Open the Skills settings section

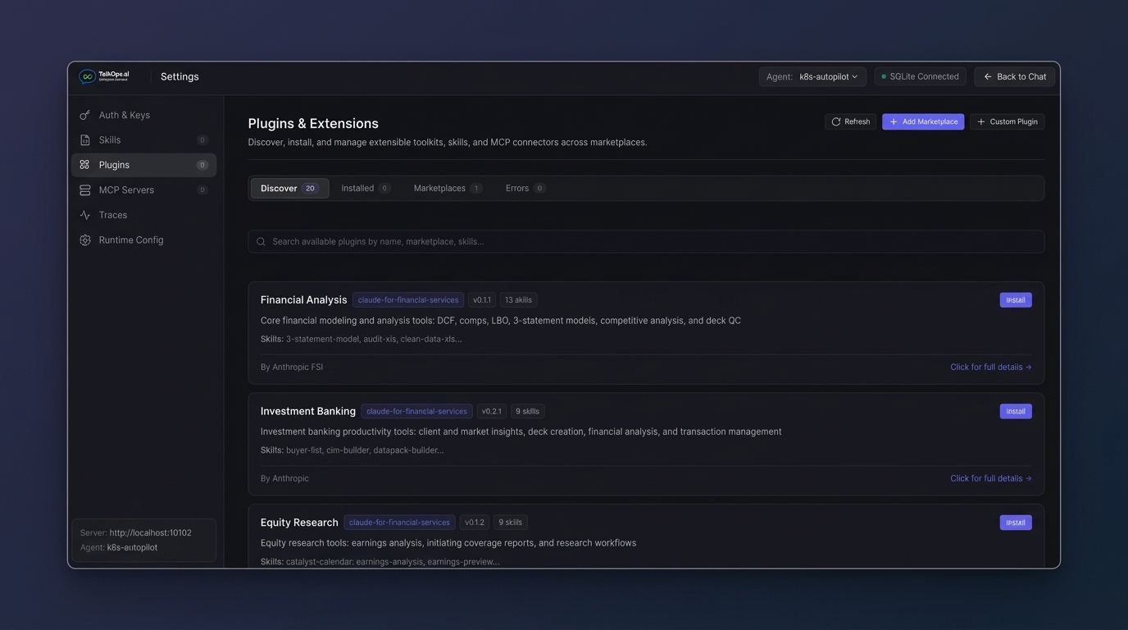[x=143, y=140]
